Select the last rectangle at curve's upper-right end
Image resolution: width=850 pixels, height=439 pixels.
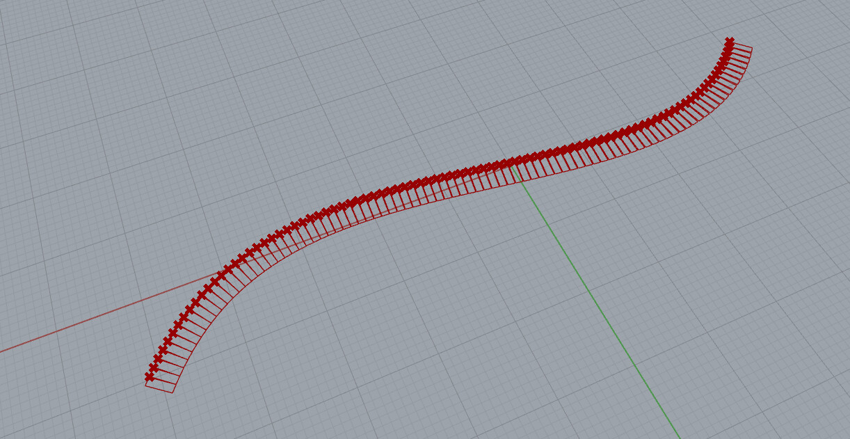tap(740, 47)
